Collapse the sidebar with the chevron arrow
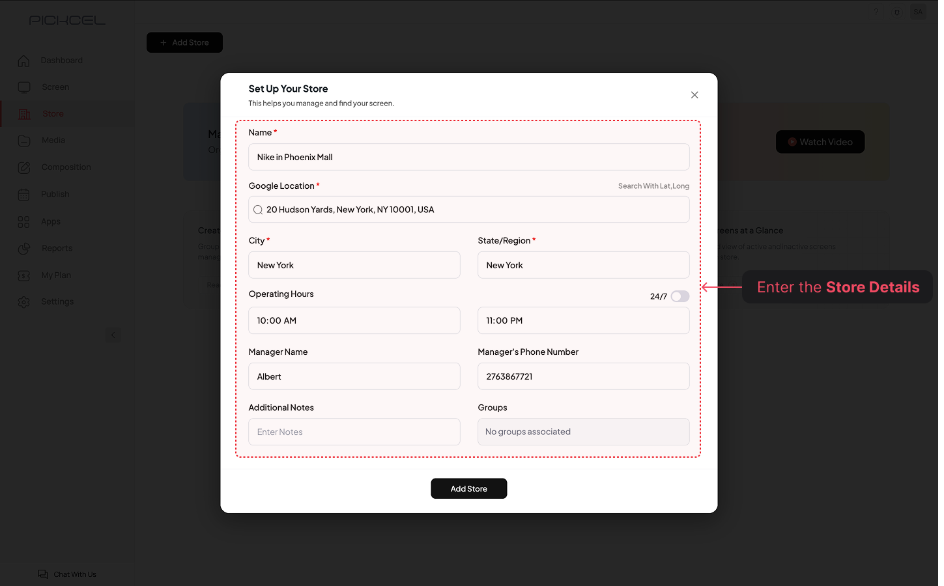944x586 pixels. (113, 335)
